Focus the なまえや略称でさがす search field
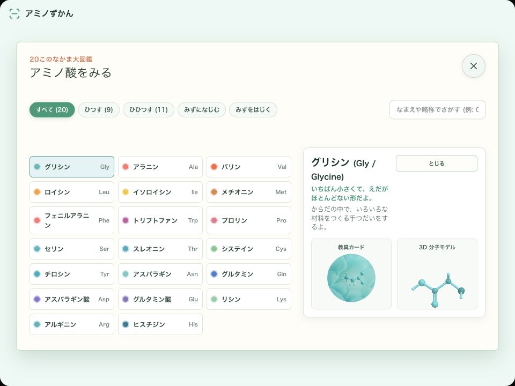This screenshot has width=515, height=386. tap(437, 109)
